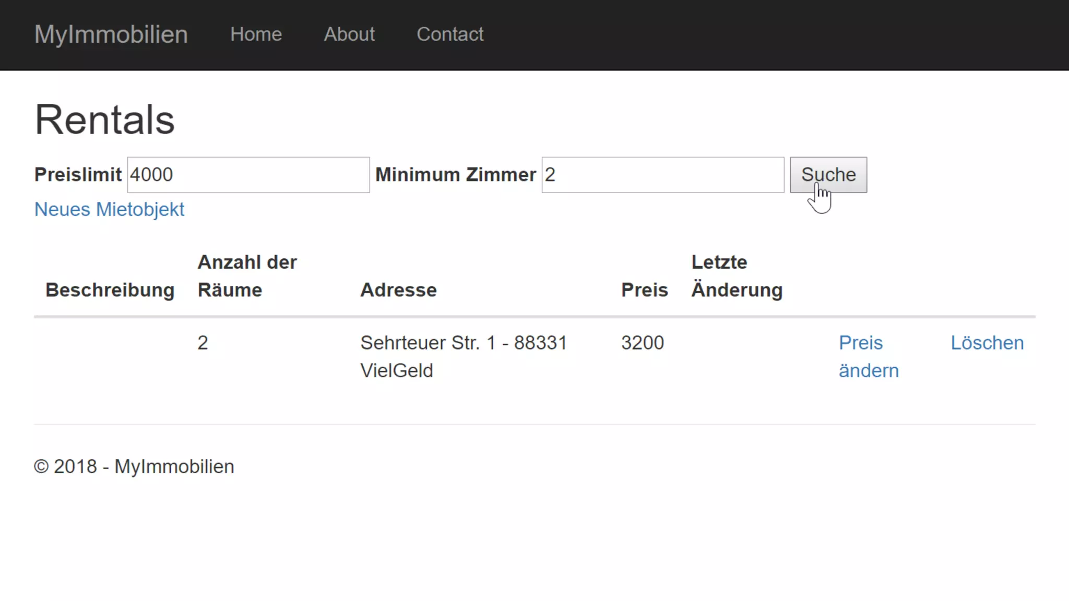This screenshot has height=601, width=1069.
Task: Open the Home menu item
Action: tap(256, 34)
